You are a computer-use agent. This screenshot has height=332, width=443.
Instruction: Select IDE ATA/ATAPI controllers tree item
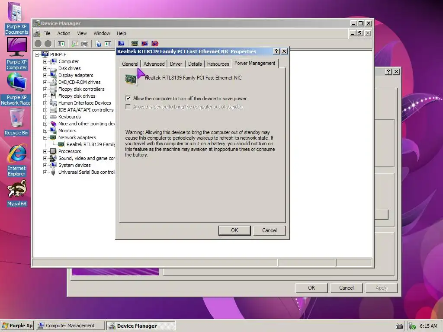86,110
